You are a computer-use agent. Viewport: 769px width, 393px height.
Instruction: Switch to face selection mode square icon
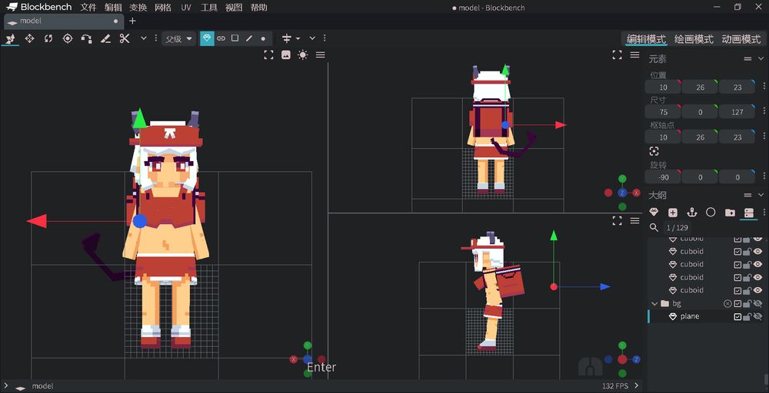[235, 38]
